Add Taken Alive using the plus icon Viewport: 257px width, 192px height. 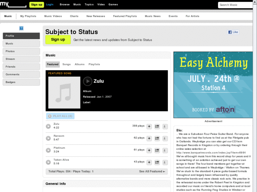[149, 162]
